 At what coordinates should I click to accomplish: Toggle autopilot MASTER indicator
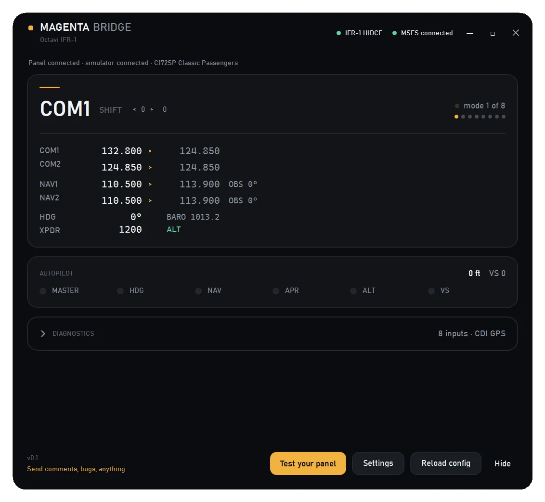(x=43, y=291)
